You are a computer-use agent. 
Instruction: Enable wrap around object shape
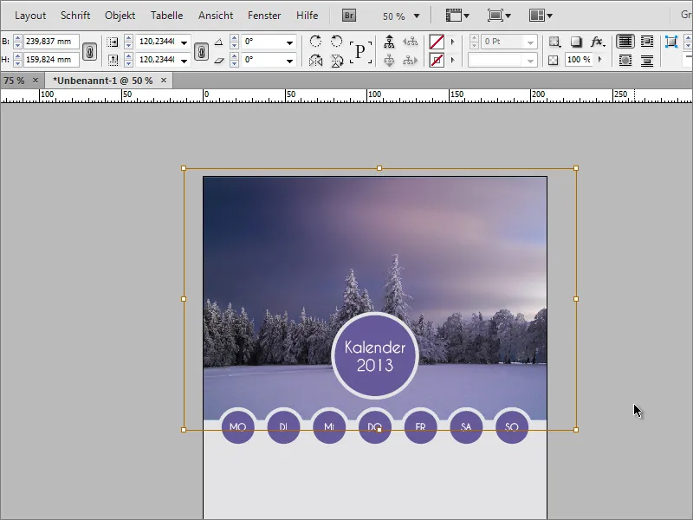625,60
